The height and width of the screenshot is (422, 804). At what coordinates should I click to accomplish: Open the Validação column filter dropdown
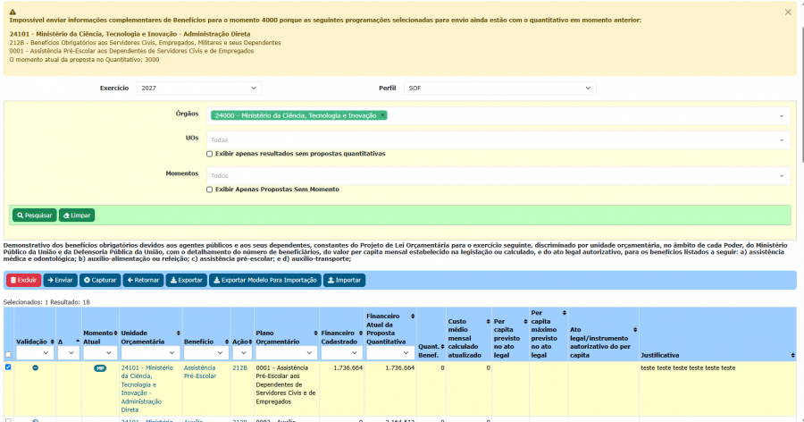pos(34,352)
